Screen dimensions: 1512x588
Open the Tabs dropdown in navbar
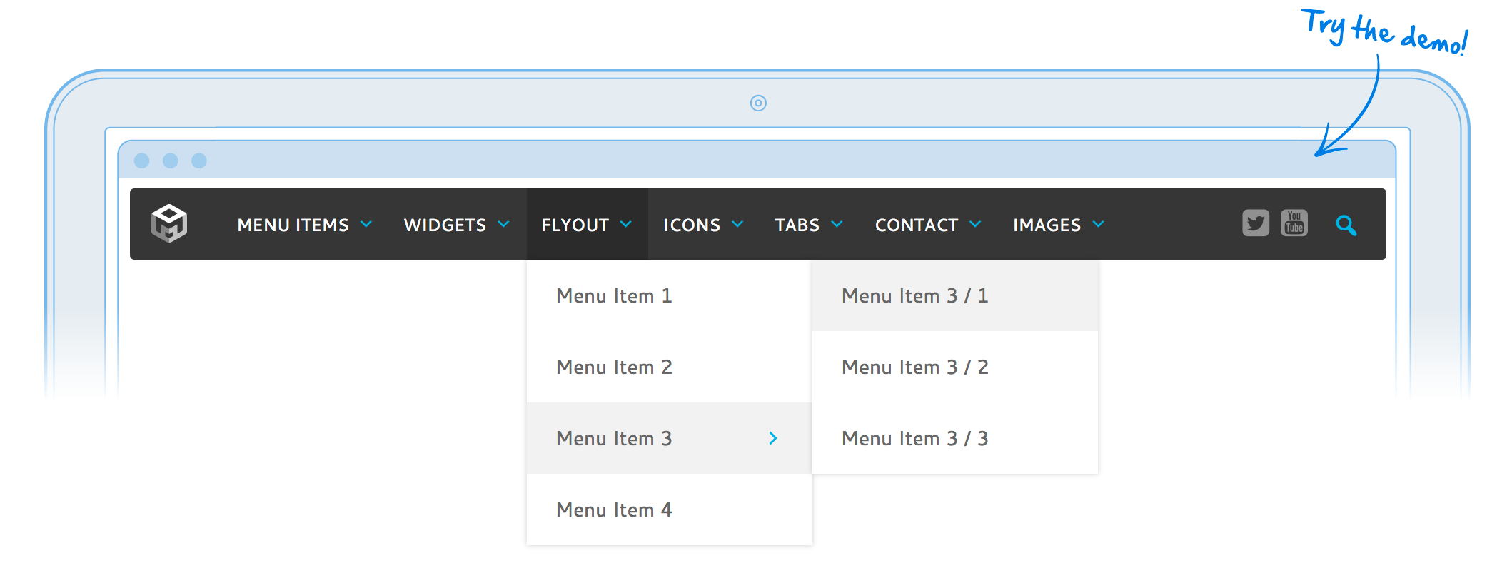pos(808,225)
